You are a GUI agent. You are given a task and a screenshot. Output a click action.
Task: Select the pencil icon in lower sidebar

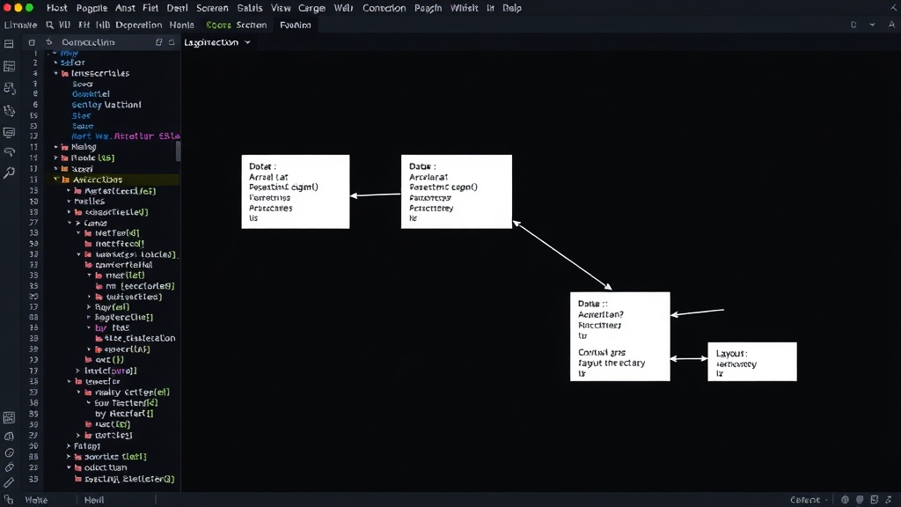tap(9, 482)
